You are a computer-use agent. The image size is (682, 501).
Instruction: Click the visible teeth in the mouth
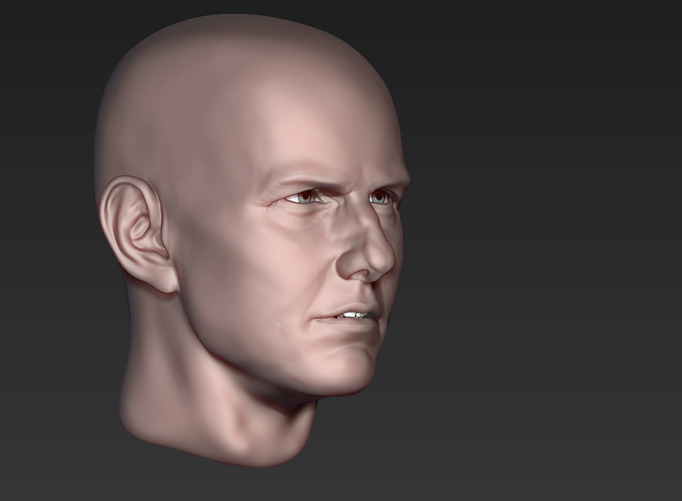(355, 315)
